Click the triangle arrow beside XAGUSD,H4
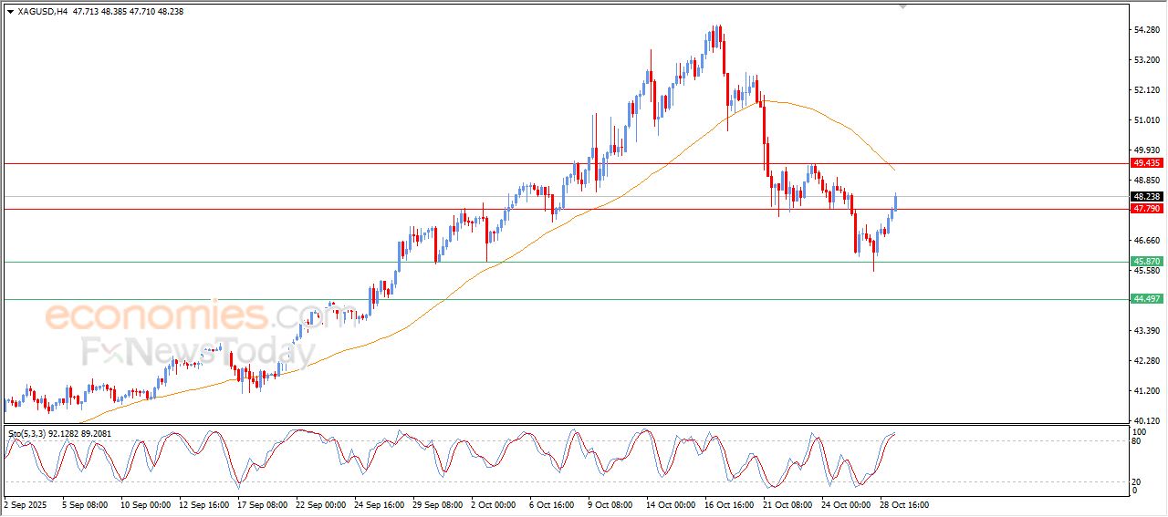 tap(10, 12)
